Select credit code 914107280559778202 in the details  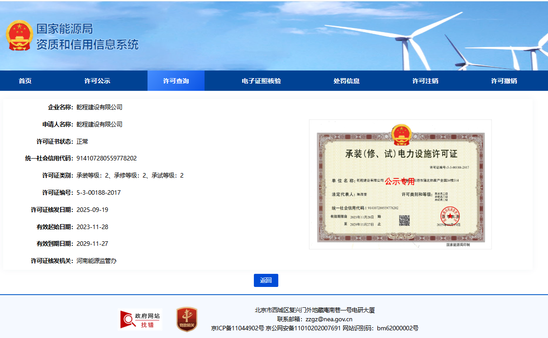pos(107,158)
